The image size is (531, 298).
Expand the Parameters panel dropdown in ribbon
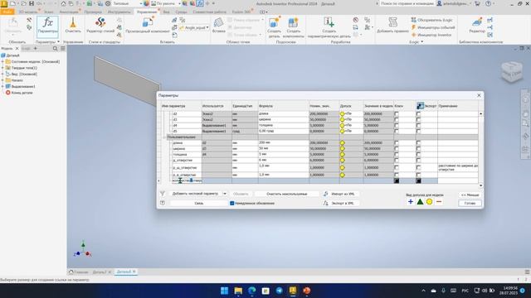point(59,42)
